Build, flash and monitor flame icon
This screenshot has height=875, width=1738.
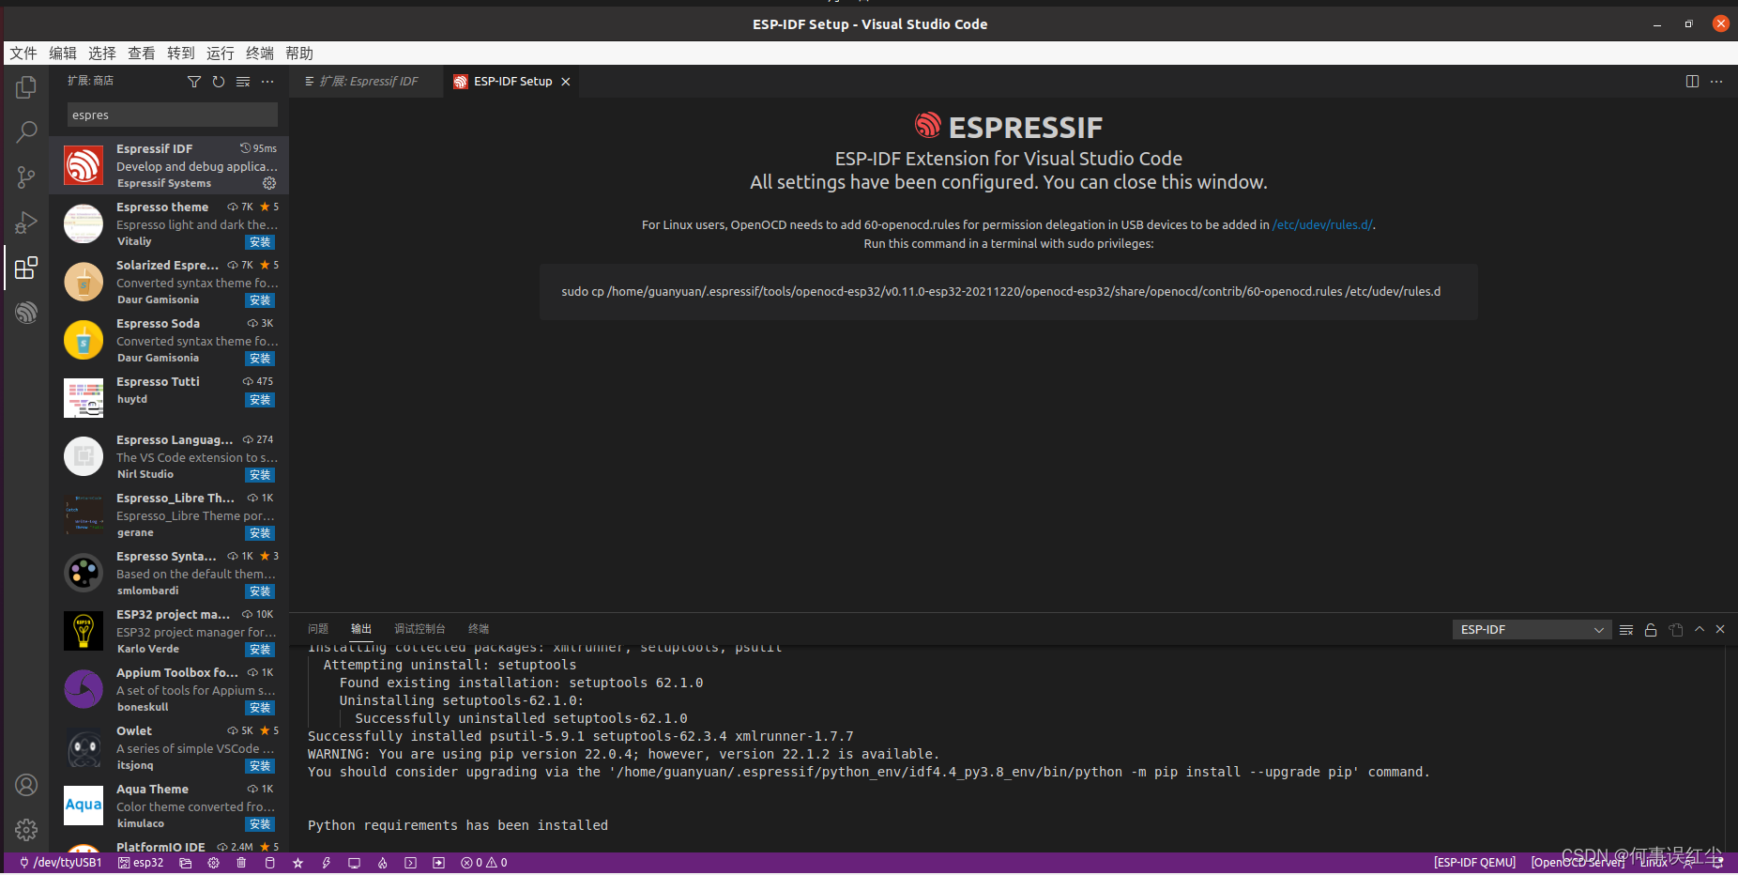pyautogui.click(x=382, y=863)
